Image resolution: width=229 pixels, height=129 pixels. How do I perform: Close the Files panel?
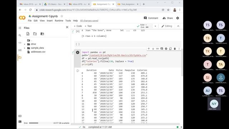[x=67, y=27]
